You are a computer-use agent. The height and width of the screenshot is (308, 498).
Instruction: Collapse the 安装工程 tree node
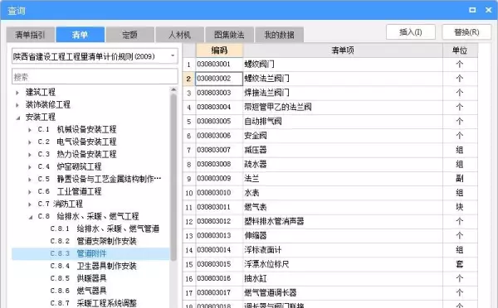click(17, 118)
